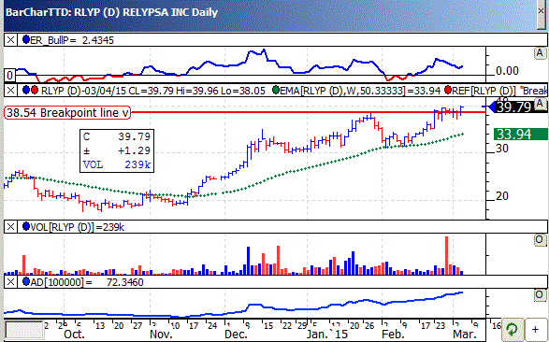This screenshot has width=549, height=342.
Task: Toggle the O scale button in AD panel
Action: click(540, 295)
